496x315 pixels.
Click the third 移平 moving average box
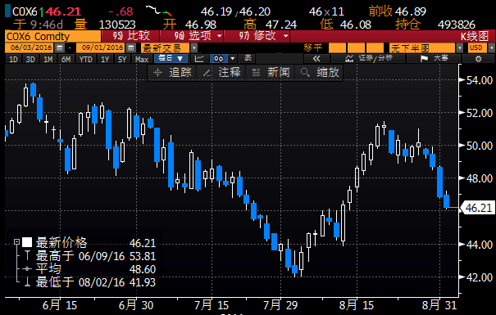click(375, 48)
